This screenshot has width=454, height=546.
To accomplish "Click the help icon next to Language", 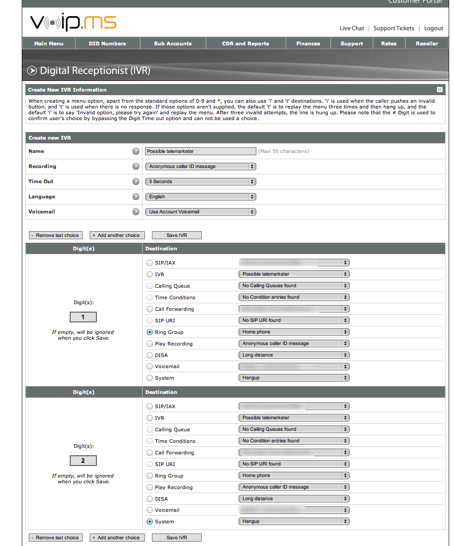I will coord(136,197).
